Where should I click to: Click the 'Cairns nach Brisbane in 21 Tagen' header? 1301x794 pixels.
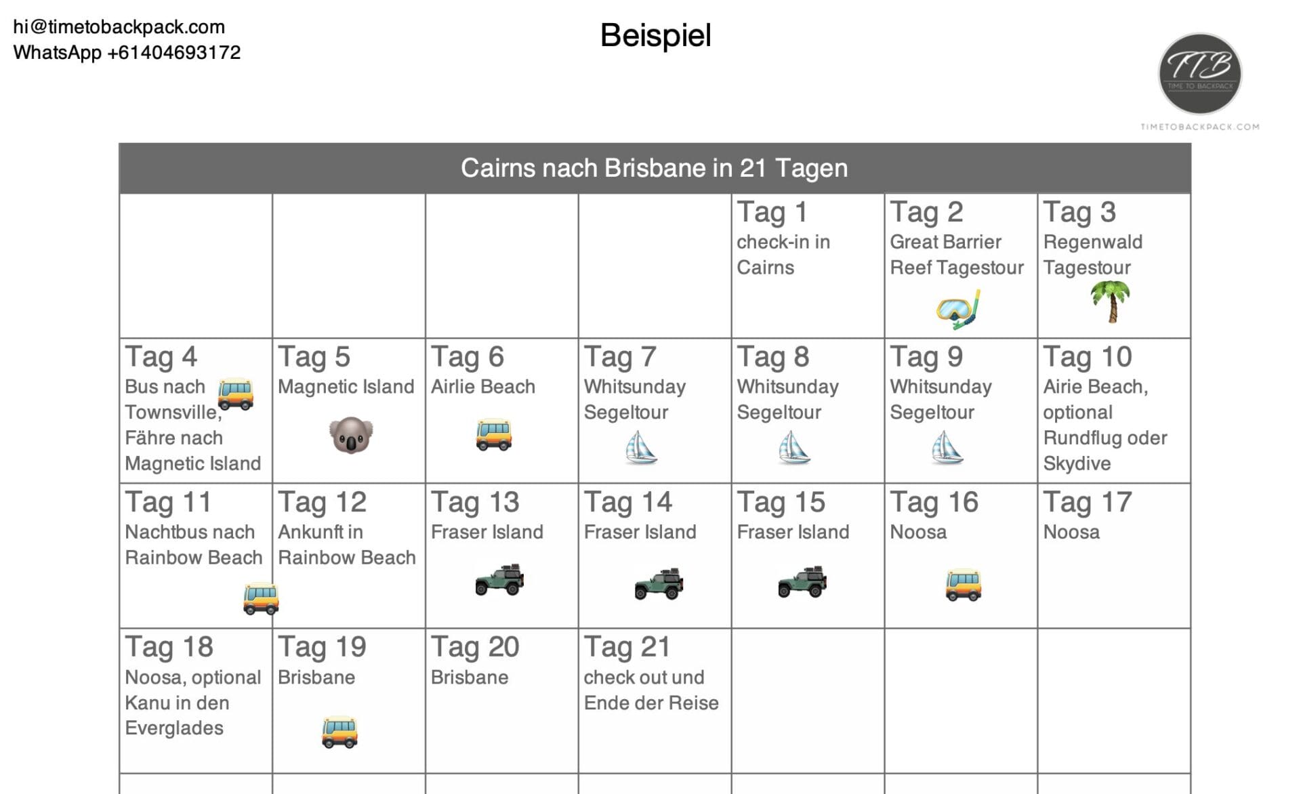(654, 168)
